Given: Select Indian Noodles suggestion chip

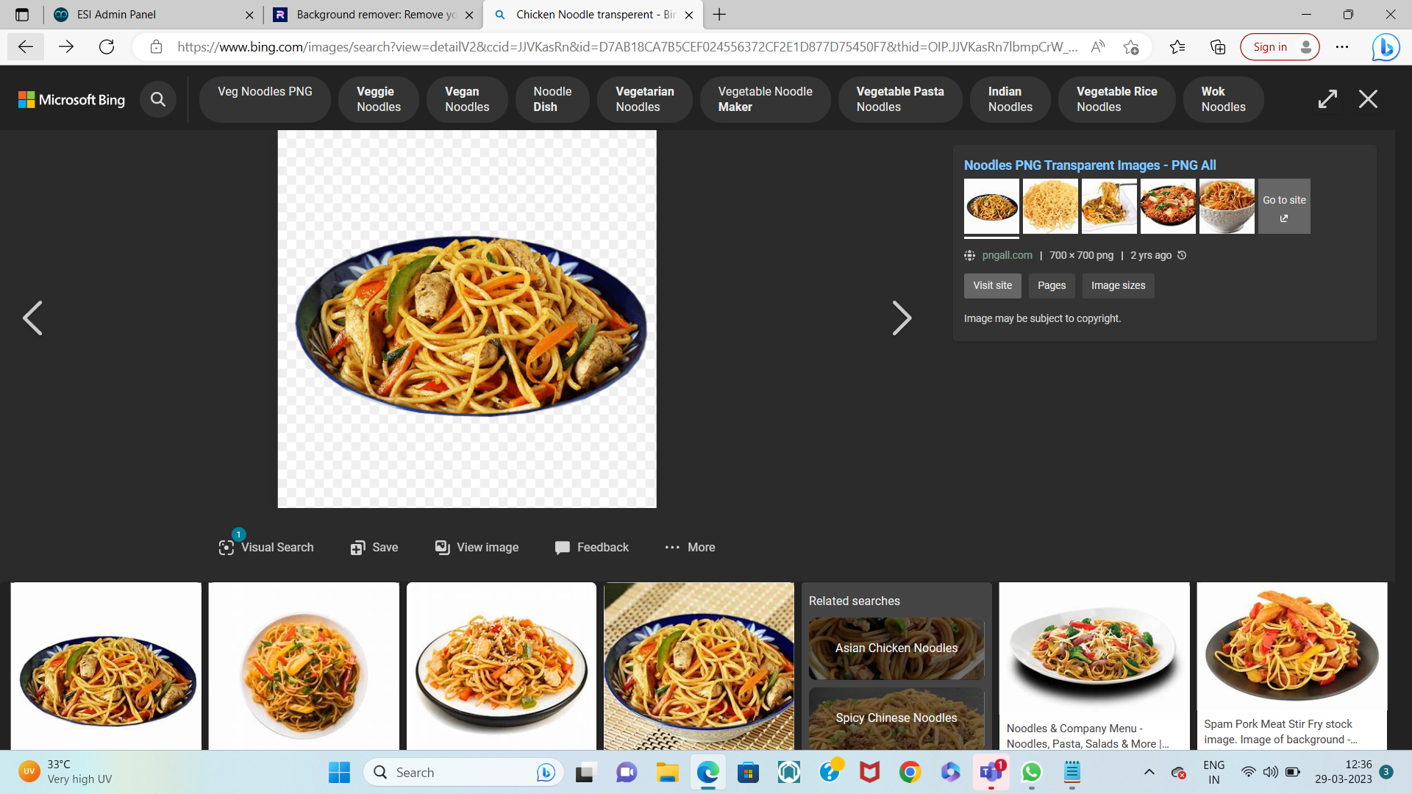Looking at the screenshot, I should click(1010, 99).
